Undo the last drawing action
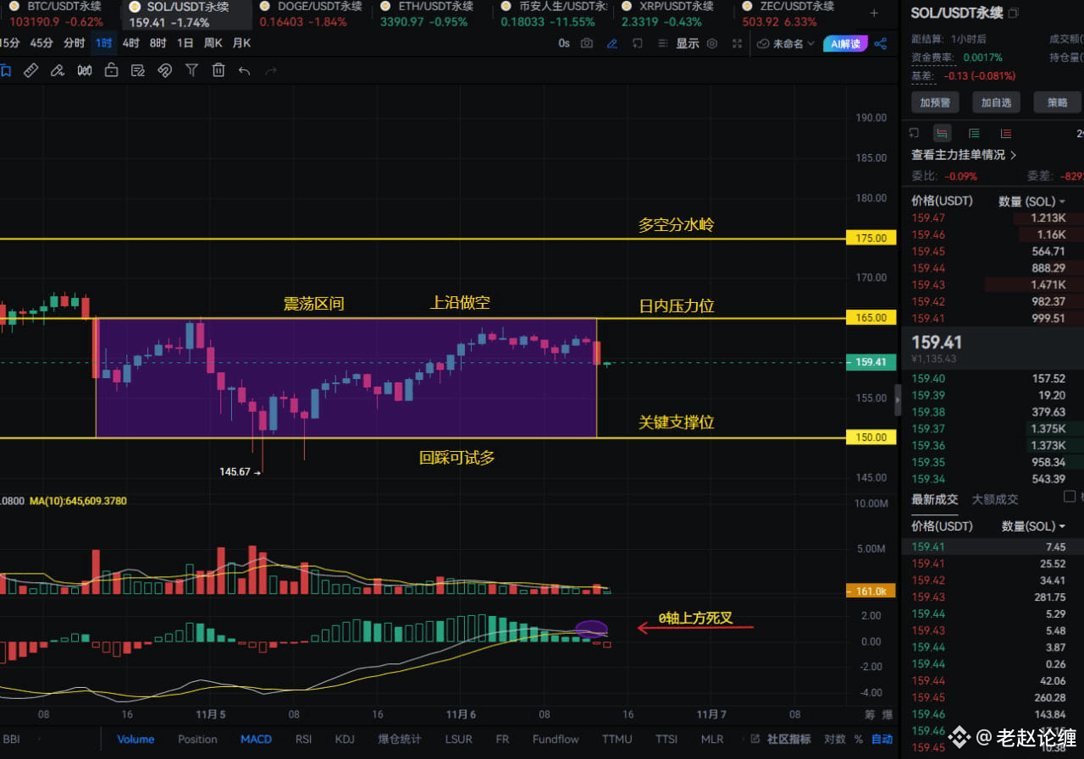This screenshot has width=1084, height=759. click(244, 71)
